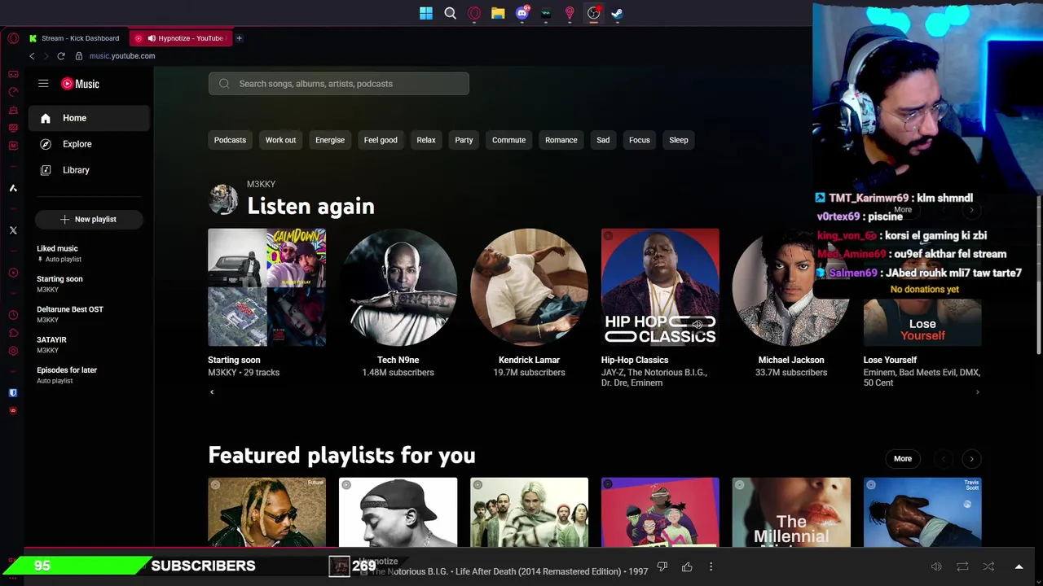The height and width of the screenshot is (586, 1043).
Task: Open Explore in sidebar
Action: pyautogui.click(x=90, y=144)
